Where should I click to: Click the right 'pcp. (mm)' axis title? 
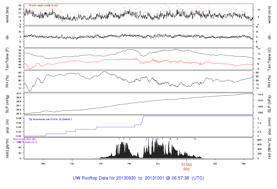pyautogui.click(x=269, y=126)
